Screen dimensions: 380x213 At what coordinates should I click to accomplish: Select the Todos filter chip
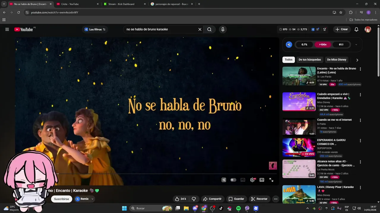click(289, 60)
